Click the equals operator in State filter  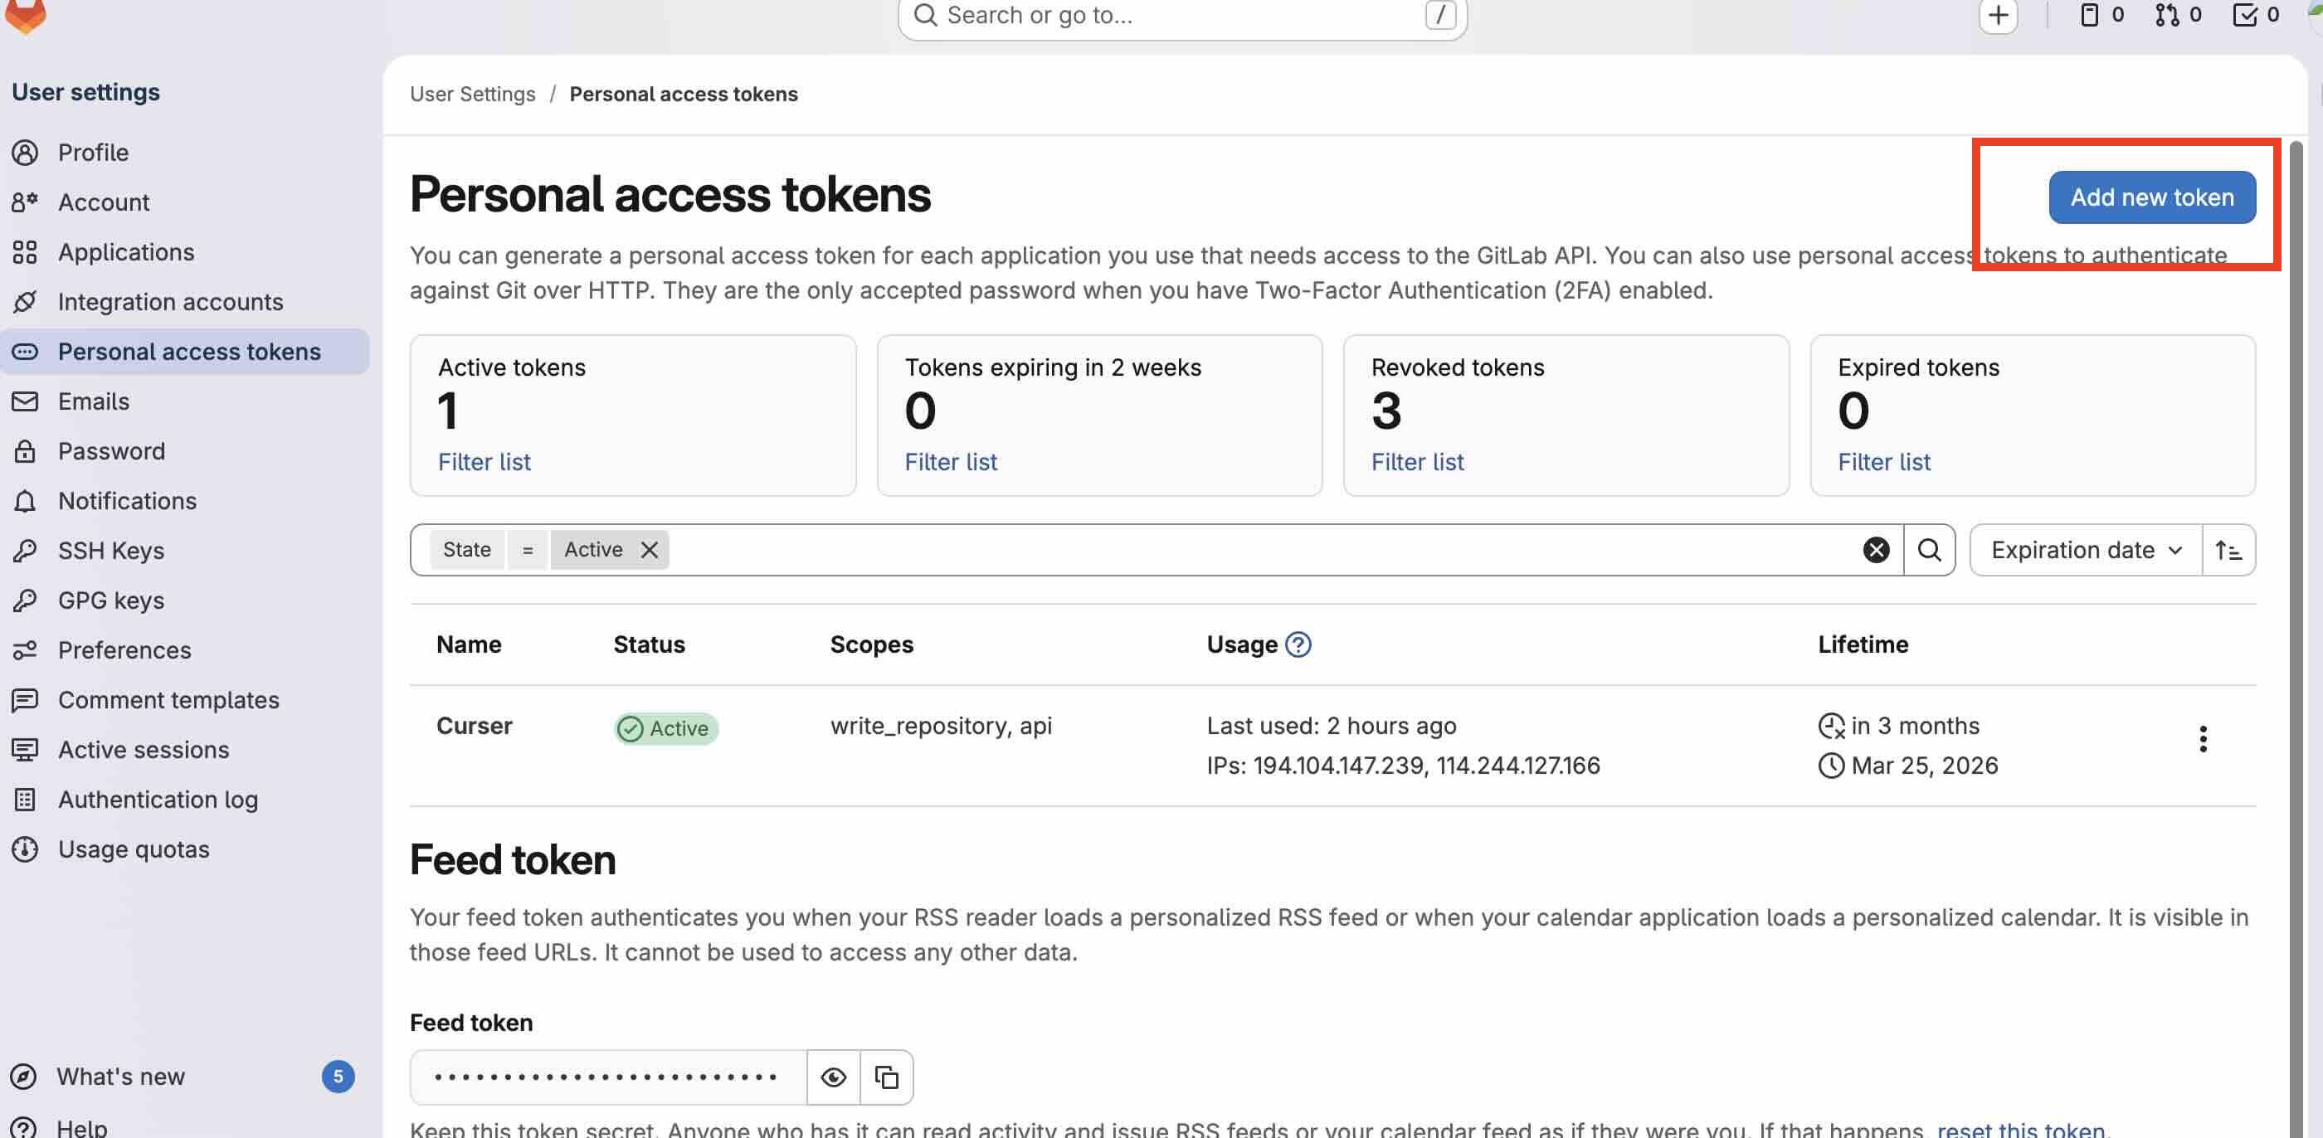[x=528, y=550]
